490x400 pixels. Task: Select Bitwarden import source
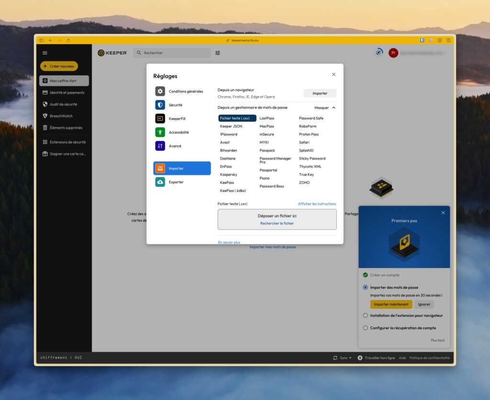click(228, 150)
